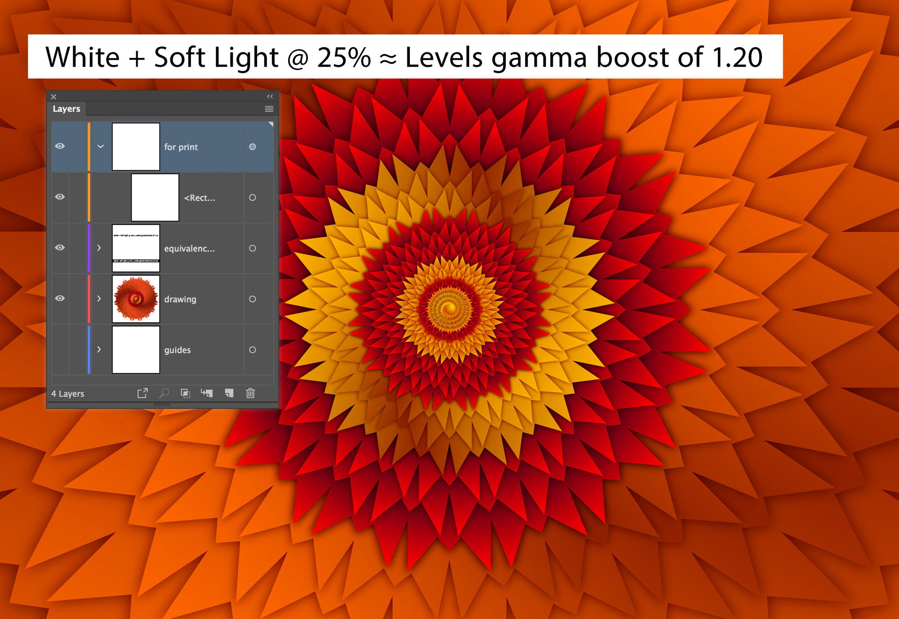Image resolution: width=899 pixels, height=619 pixels.
Task: Select the equivalenc... layer name
Action: click(x=189, y=248)
